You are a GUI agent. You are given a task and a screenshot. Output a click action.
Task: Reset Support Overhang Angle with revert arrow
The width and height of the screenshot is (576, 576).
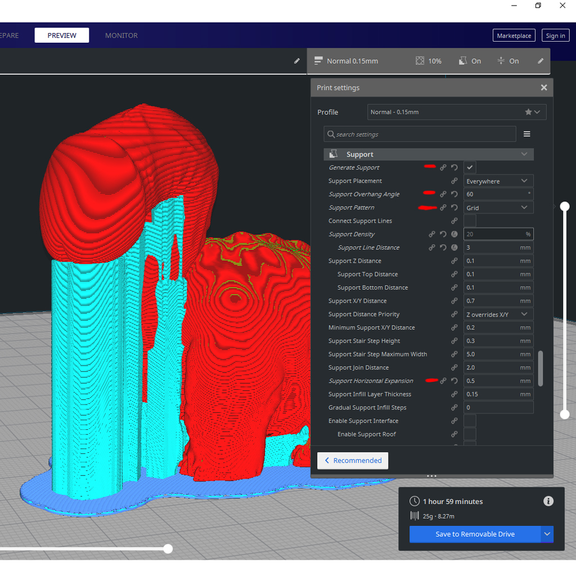pyautogui.click(x=454, y=194)
